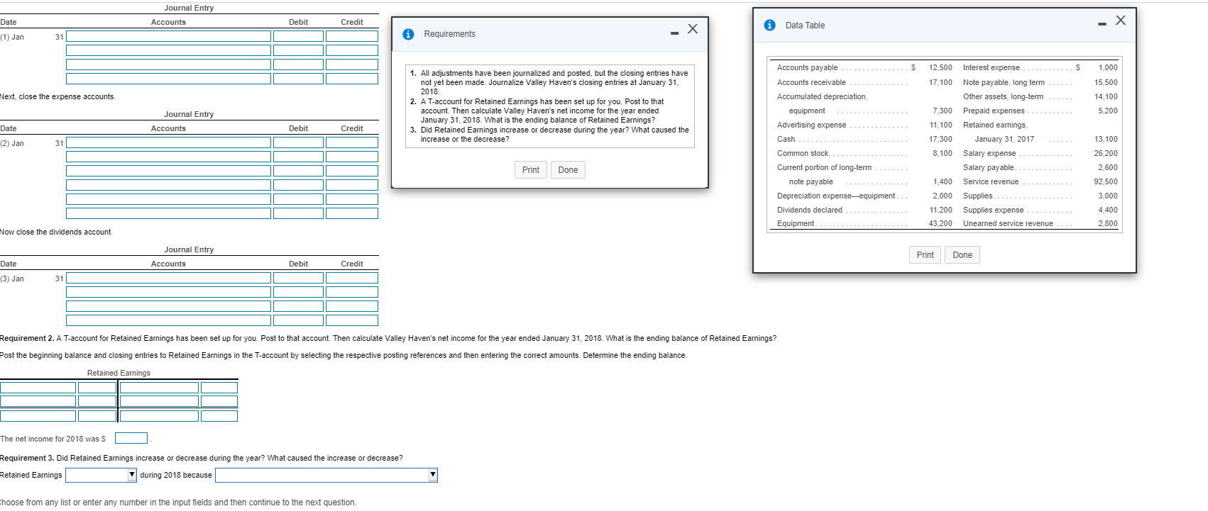Image resolution: width=1208 pixels, height=511 pixels.
Task: Click last account field of entry (2) journal
Action: pos(168,213)
